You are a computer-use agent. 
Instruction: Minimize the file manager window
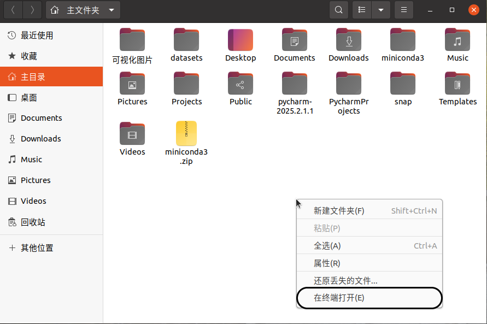(430, 10)
